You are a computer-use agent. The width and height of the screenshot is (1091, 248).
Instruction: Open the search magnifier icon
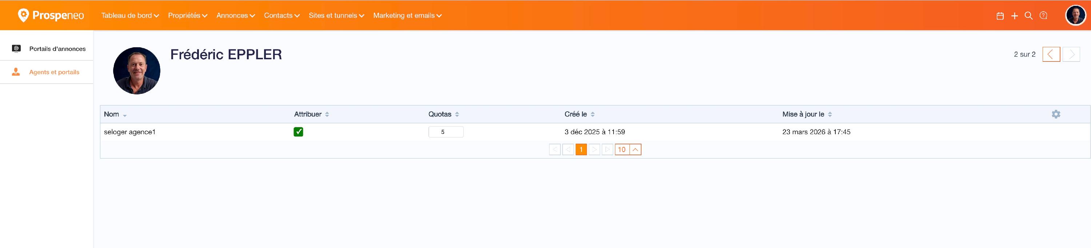coord(1028,16)
